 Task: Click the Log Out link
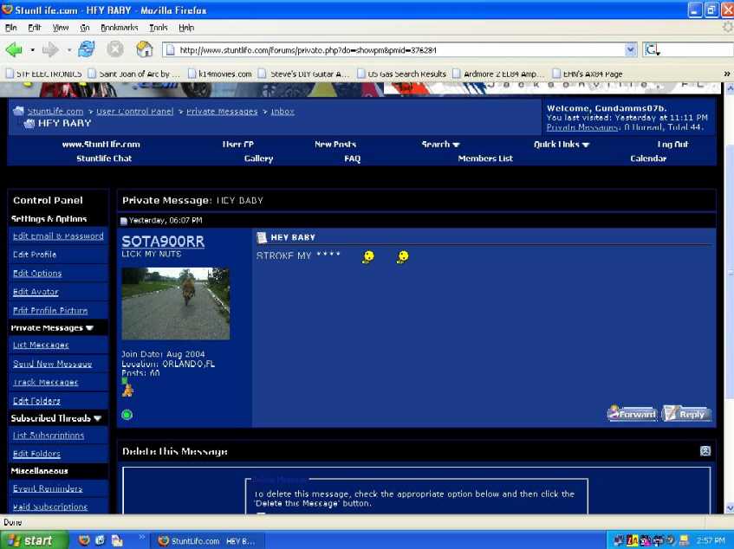tap(672, 145)
